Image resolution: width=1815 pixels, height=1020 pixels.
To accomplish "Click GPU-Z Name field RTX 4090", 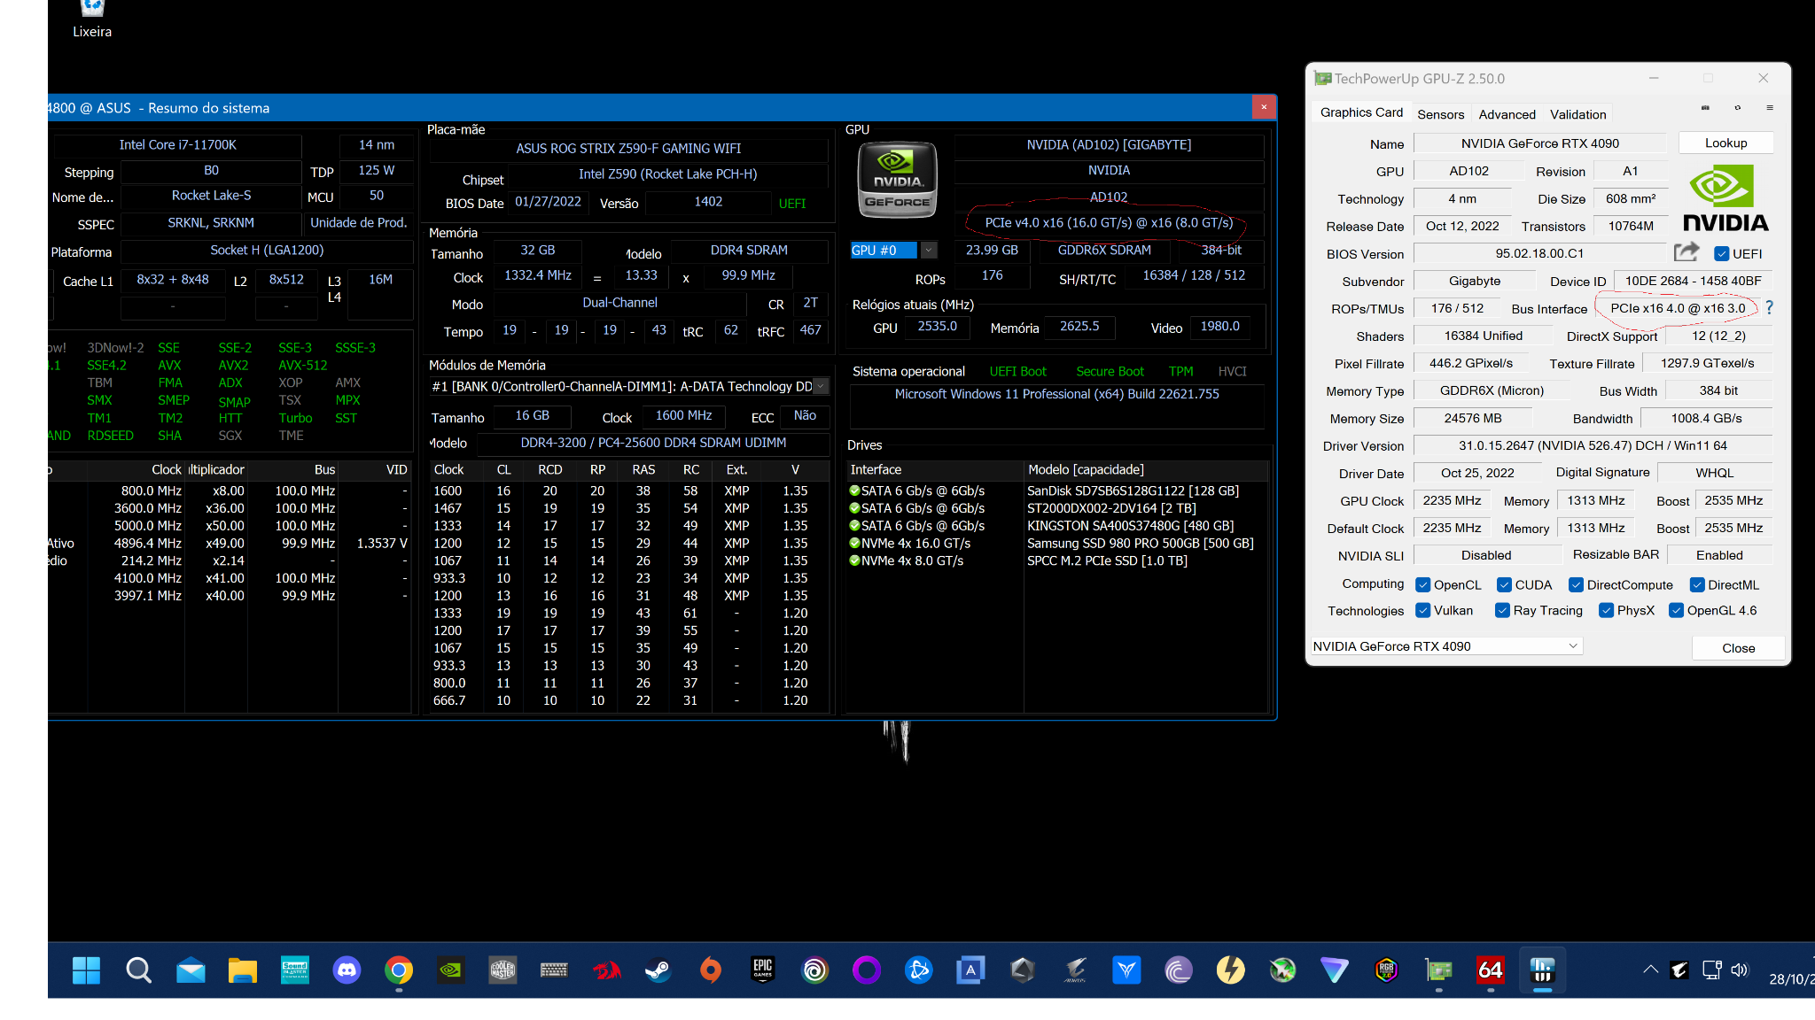I will 1539,143.
